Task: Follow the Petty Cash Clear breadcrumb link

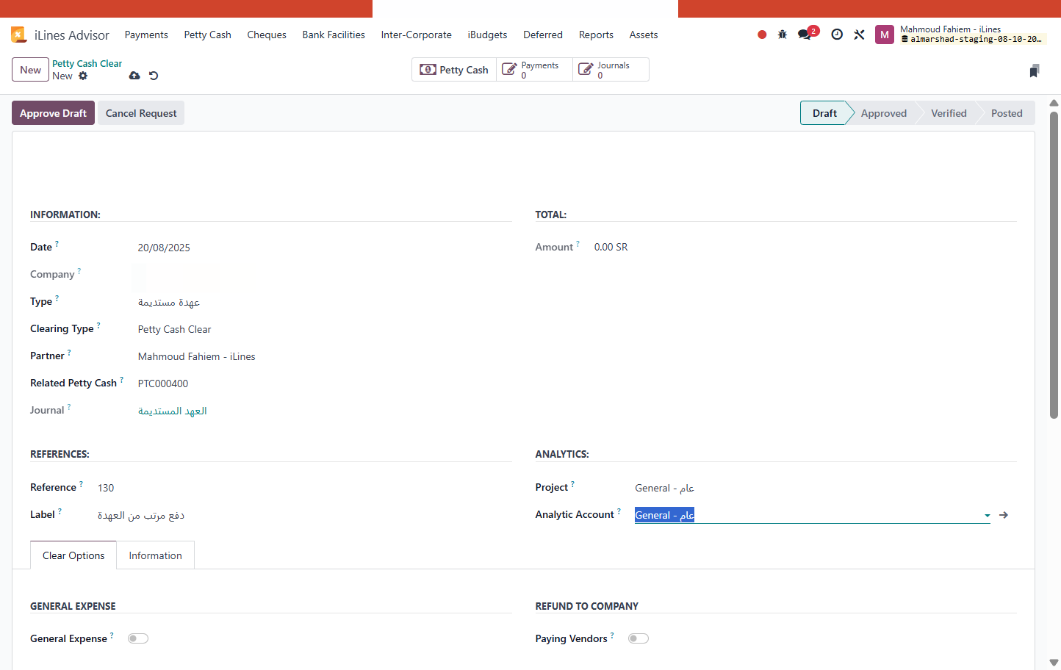Action: (x=87, y=64)
